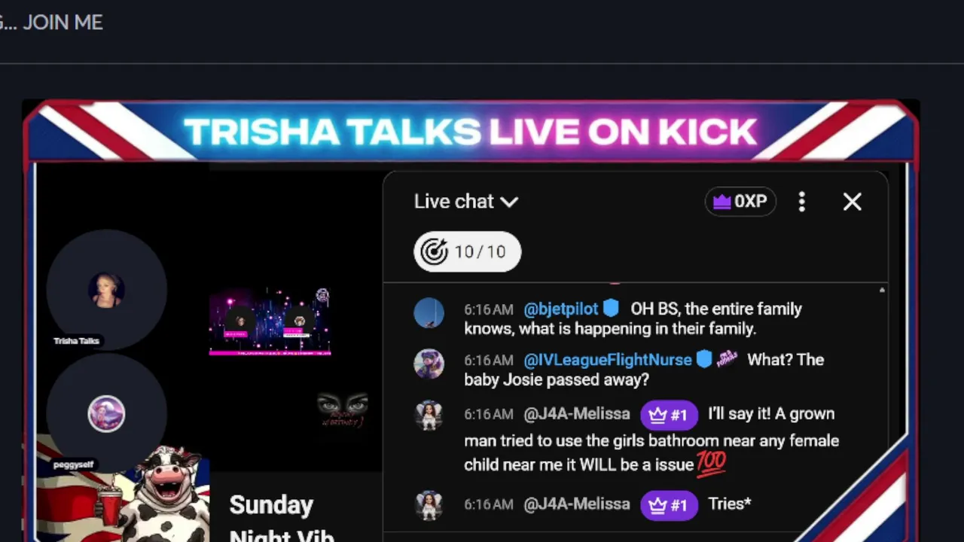Viewport: 964px width, 542px height.
Task: Select the Trisha Talks participant avatar
Action: [x=106, y=291]
